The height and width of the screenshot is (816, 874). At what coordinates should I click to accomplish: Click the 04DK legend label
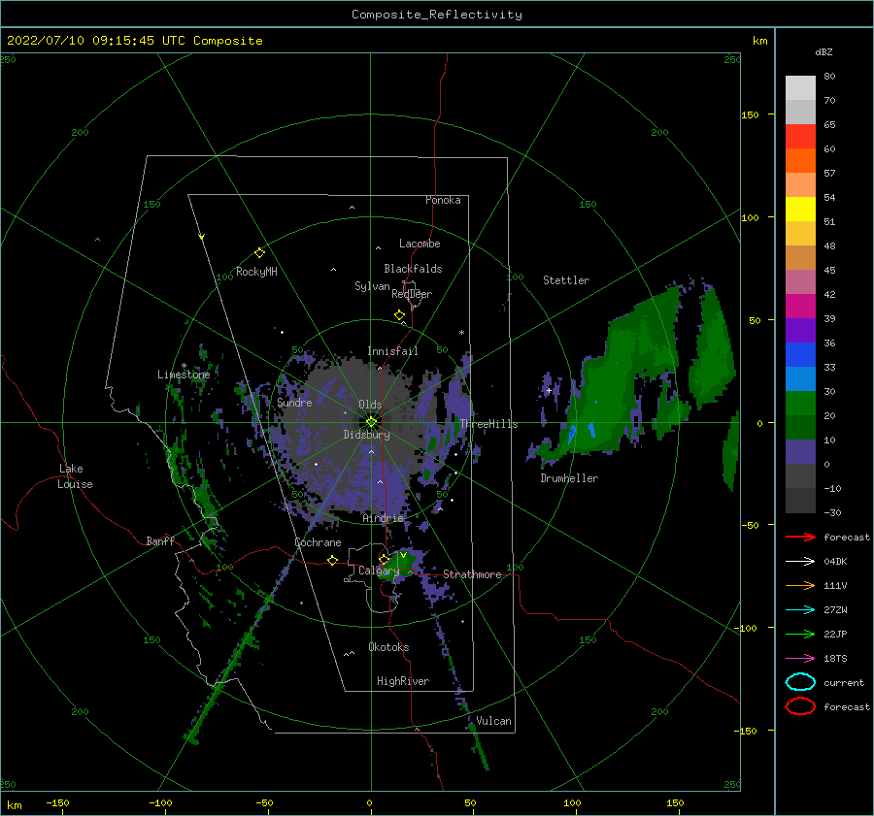[835, 562]
